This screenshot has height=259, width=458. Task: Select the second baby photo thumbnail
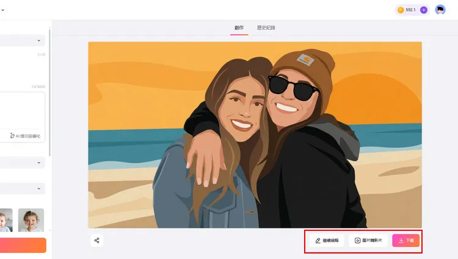(x=31, y=220)
